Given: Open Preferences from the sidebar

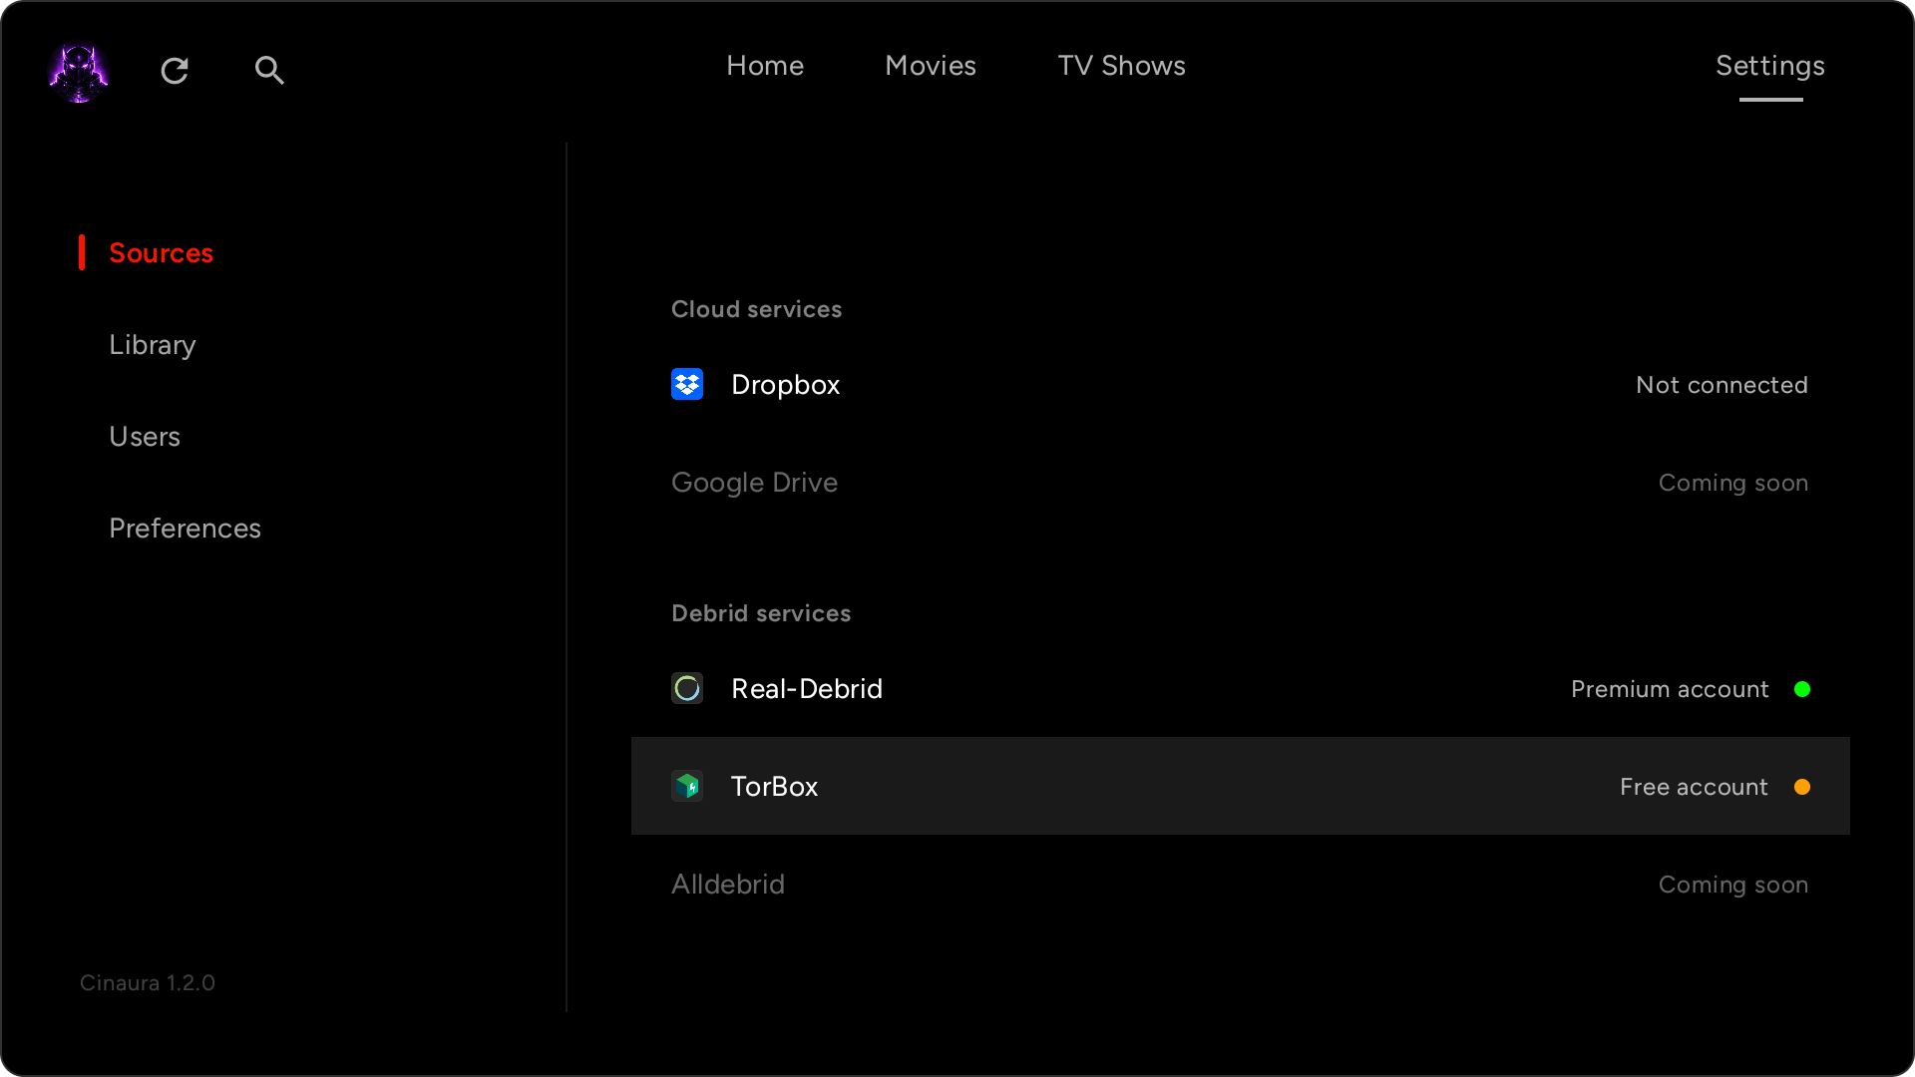Looking at the screenshot, I should [185, 528].
